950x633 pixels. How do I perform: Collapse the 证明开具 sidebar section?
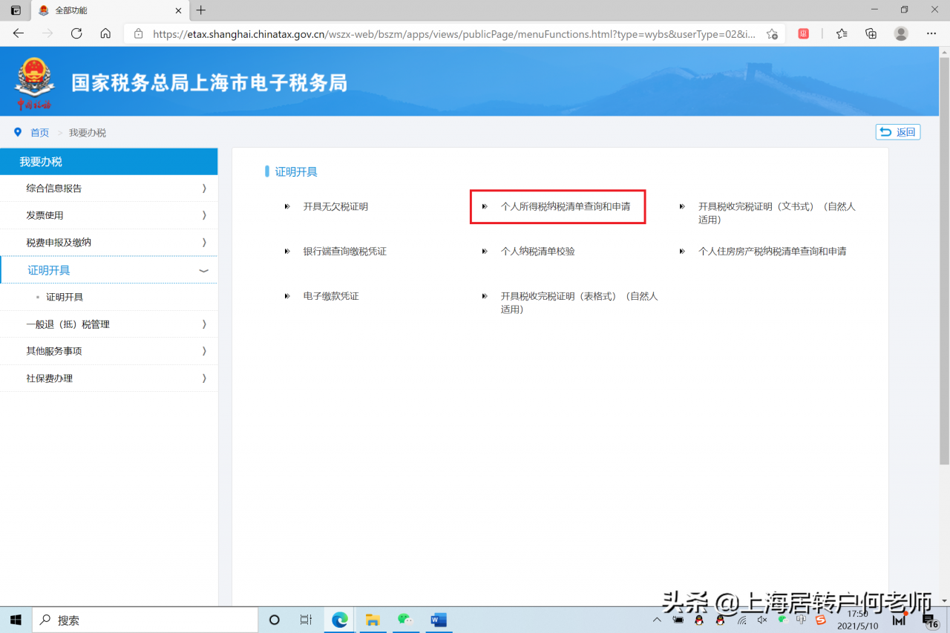109,270
